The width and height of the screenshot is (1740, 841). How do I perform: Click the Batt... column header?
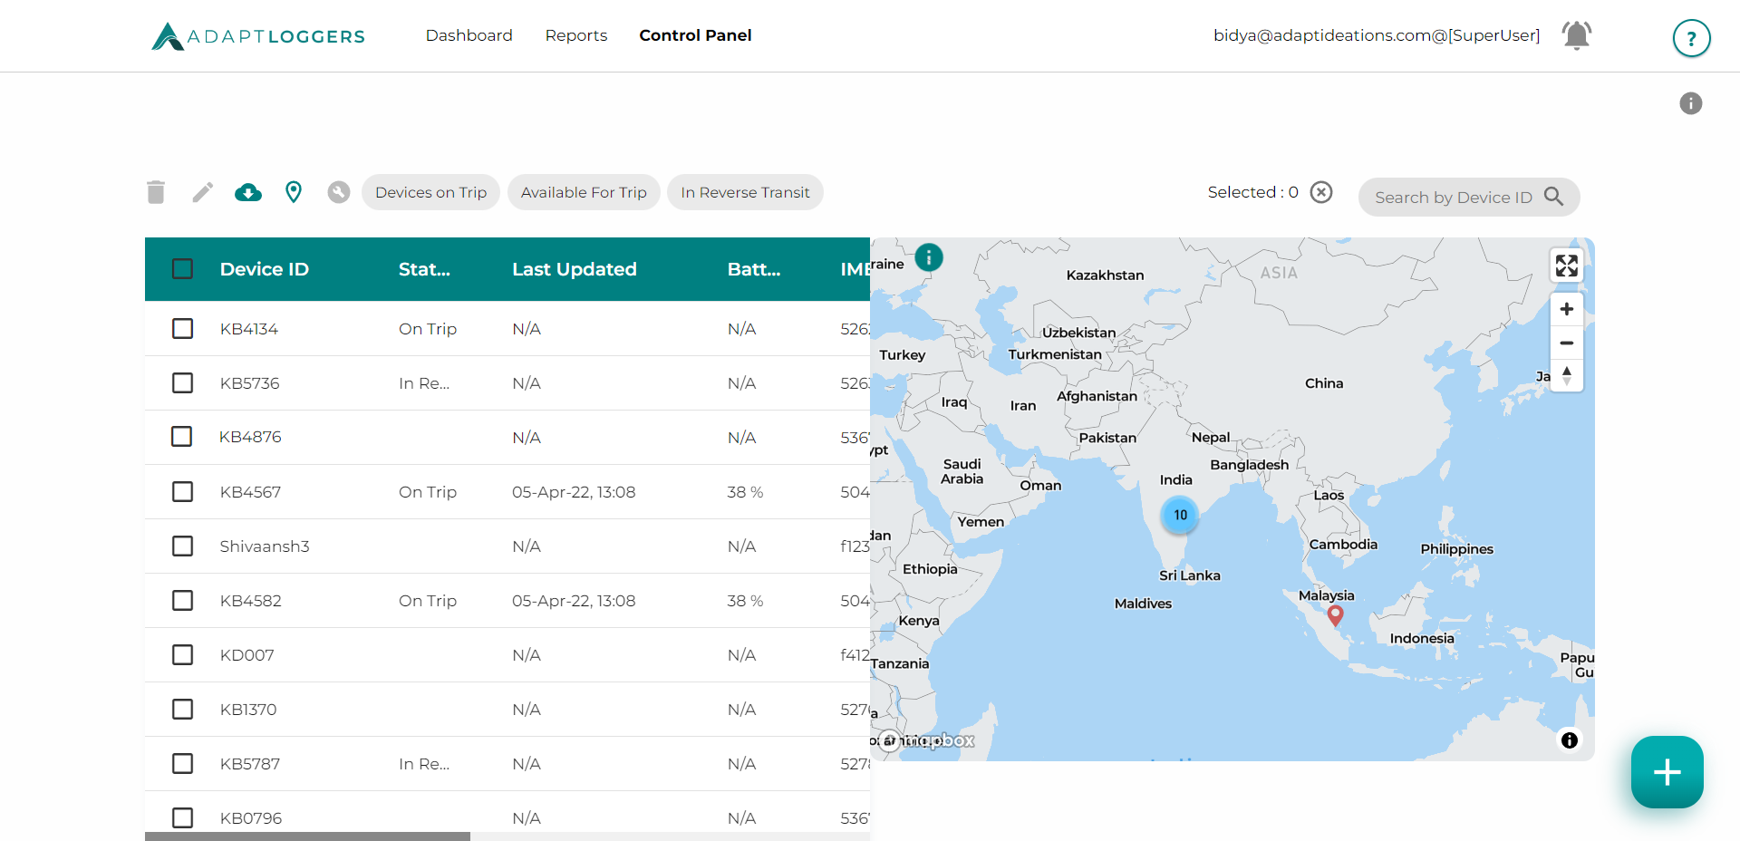[754, 269]
